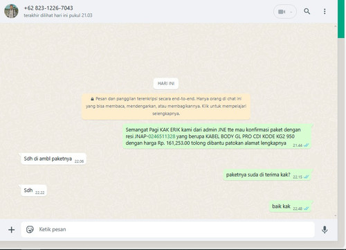Click the 0246511328 tracking number link
Screen dimensions: 346x250
162,136
